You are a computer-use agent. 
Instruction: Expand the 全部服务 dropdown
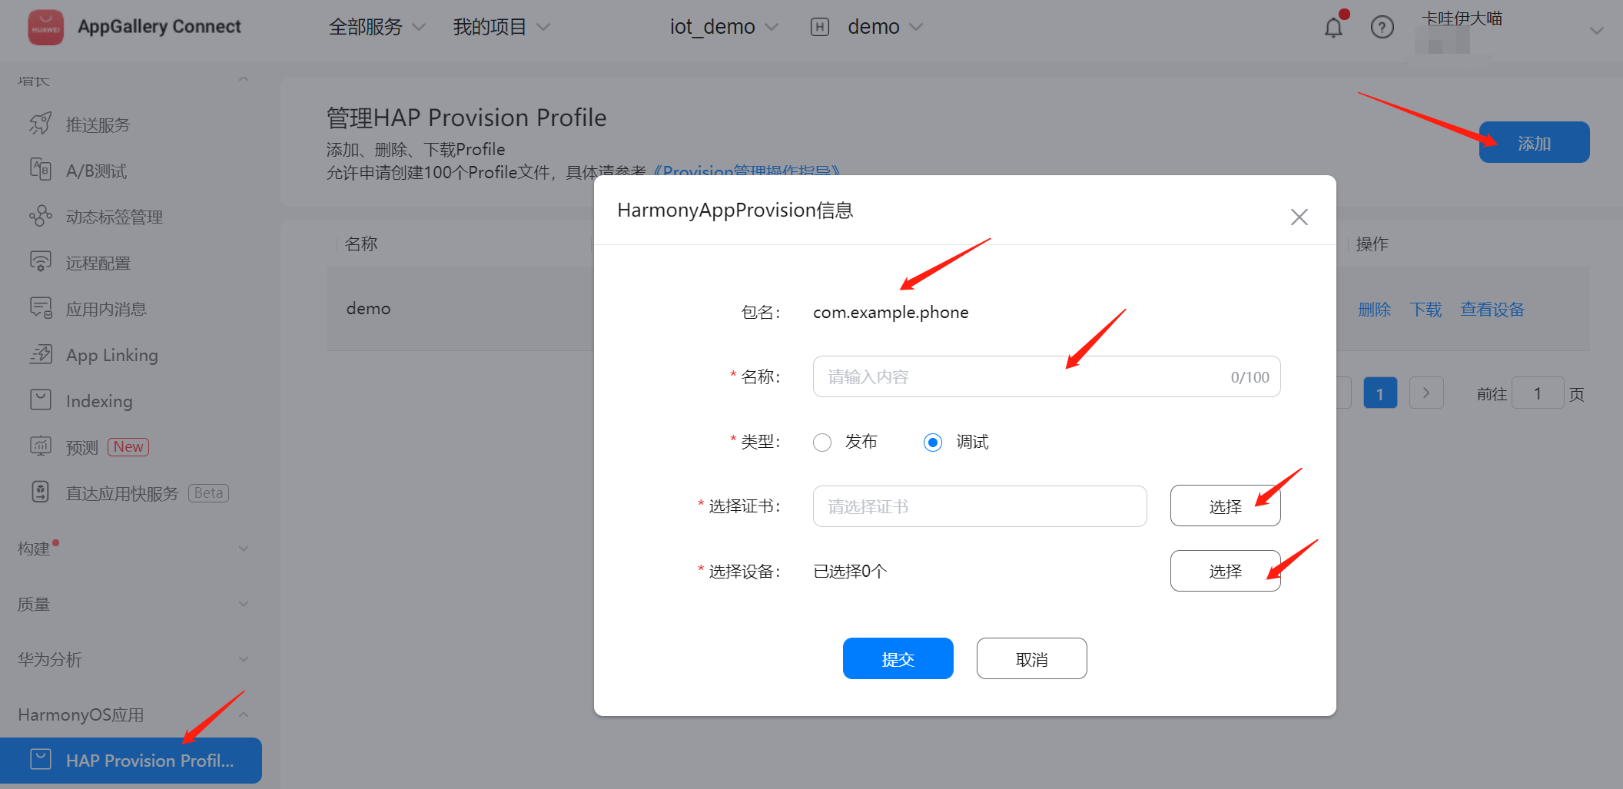[x=377, y=28]
